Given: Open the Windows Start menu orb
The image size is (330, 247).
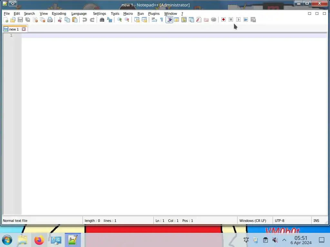Looking at the screenshot, I should [7, 240].
